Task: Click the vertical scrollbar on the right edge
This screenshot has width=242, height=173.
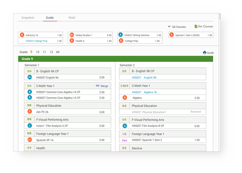Action: [x=220, y=17]
